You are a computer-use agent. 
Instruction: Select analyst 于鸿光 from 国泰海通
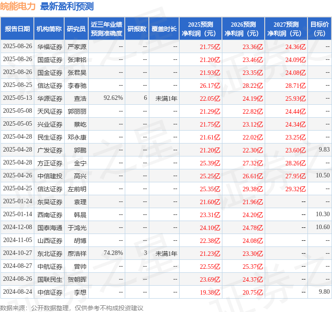click(77, 228)
